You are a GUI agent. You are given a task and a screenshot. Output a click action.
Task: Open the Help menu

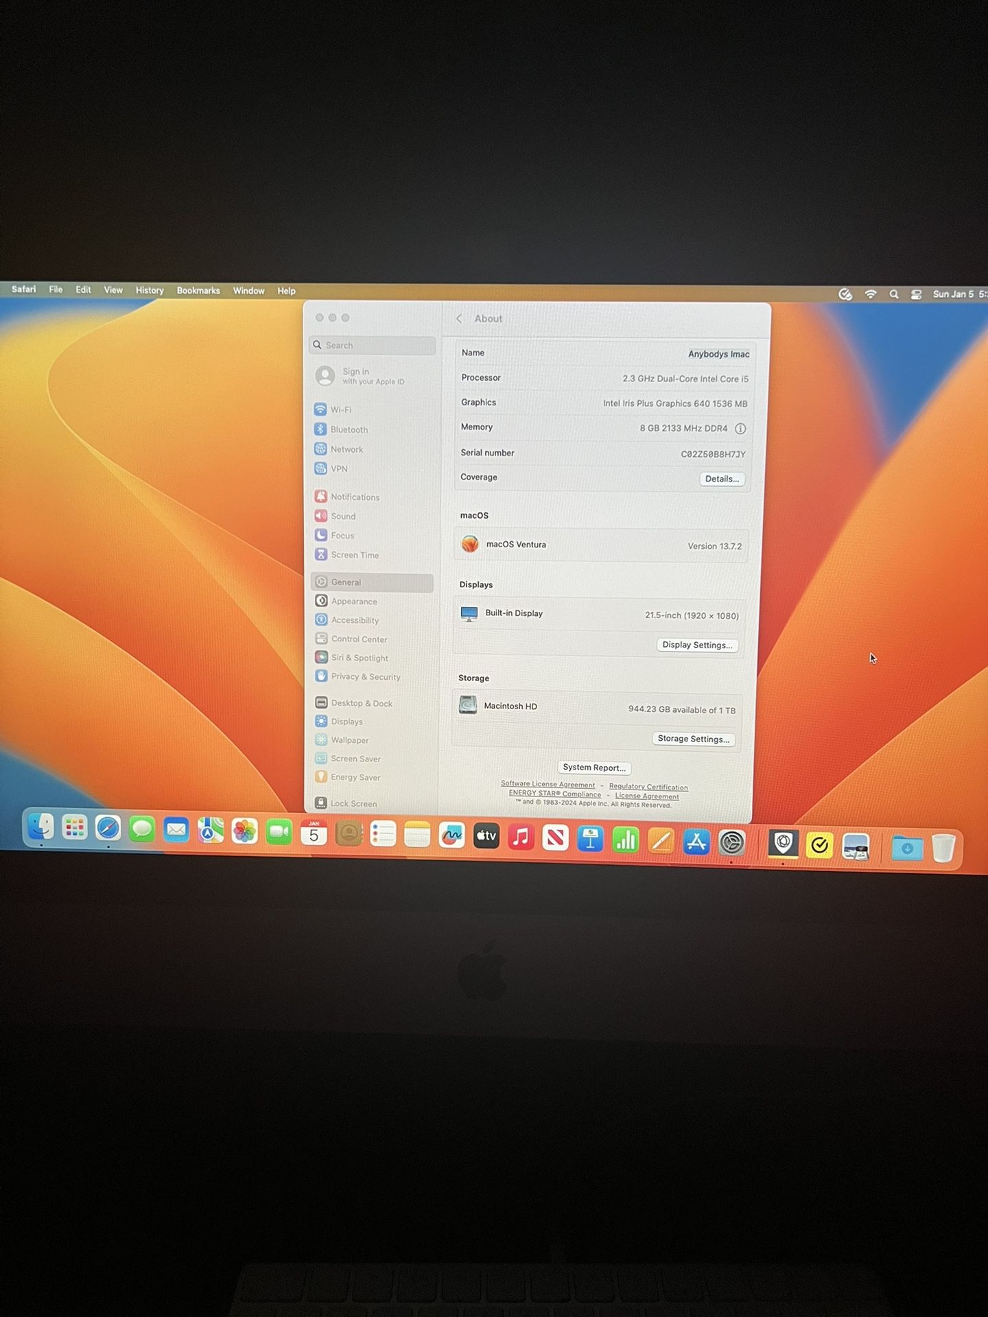click(286, 291)
